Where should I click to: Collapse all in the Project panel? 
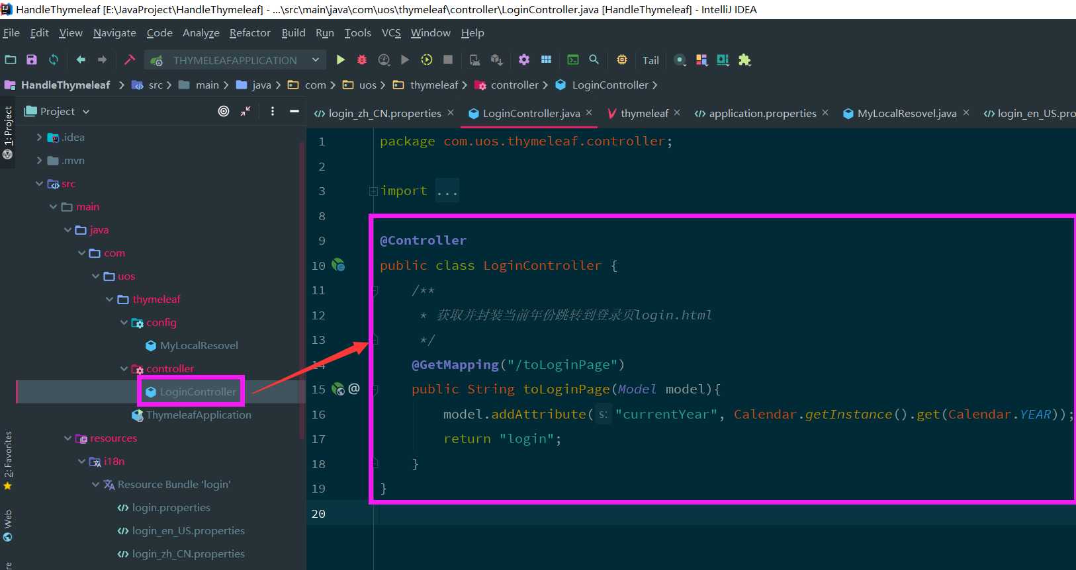pos(246,111)
